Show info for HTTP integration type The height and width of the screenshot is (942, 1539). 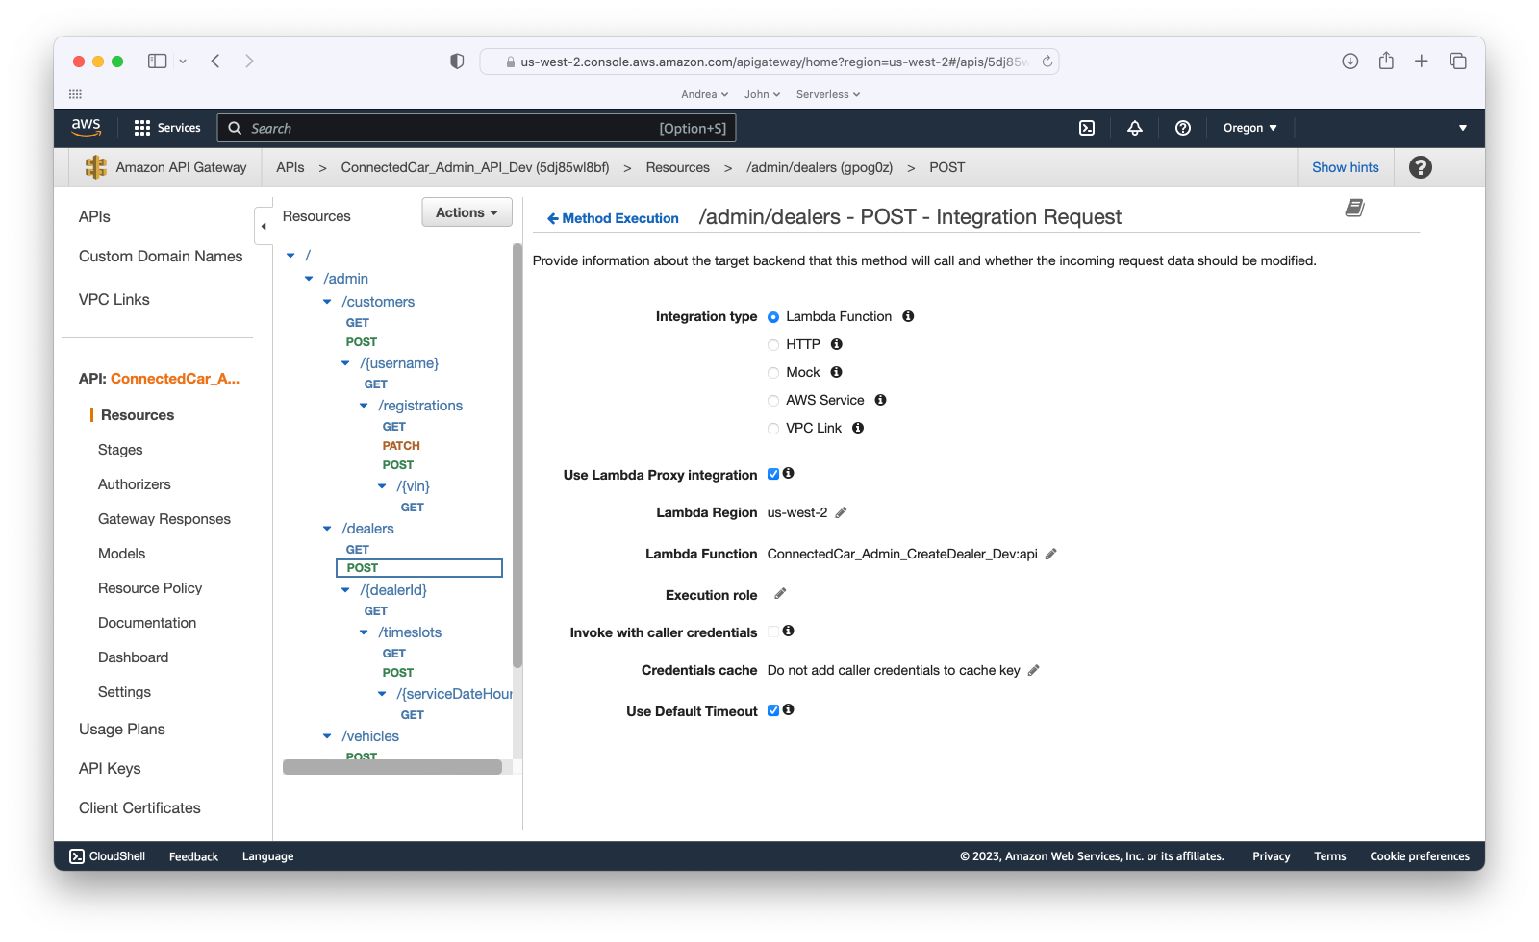point(837,344)
